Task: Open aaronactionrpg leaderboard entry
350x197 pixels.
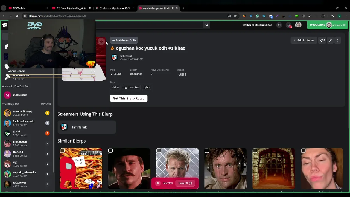Action: 27,113
